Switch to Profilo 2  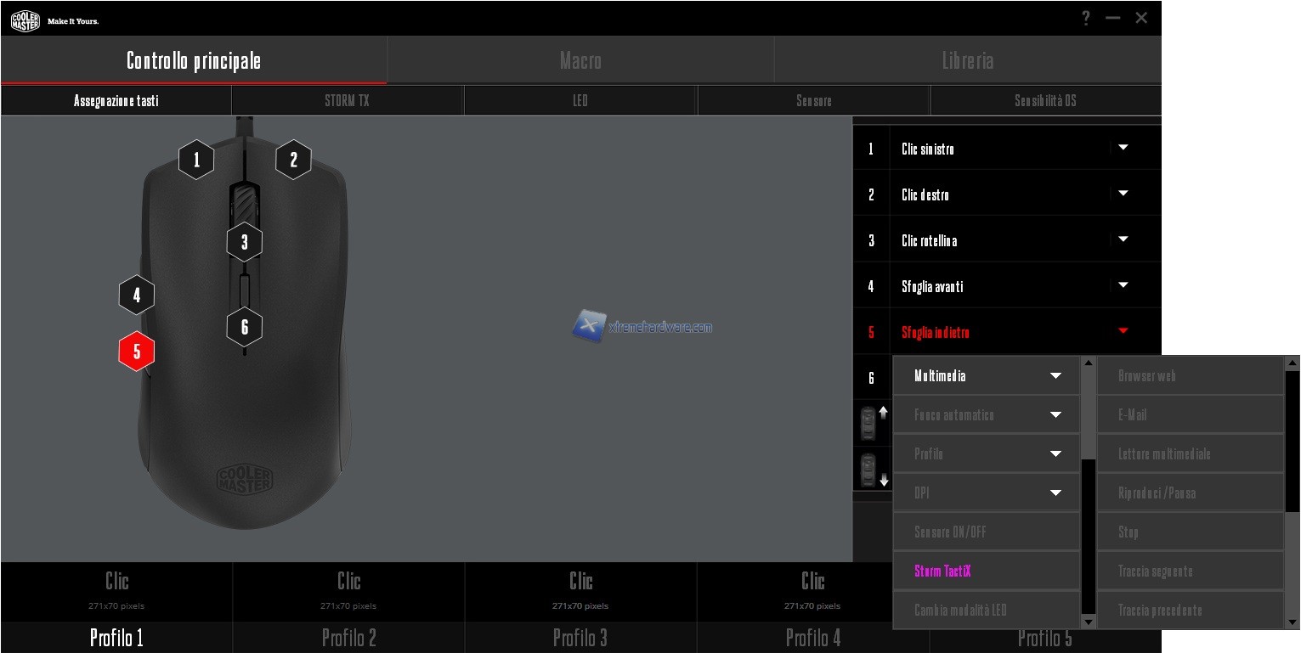[x=348, y=637]
